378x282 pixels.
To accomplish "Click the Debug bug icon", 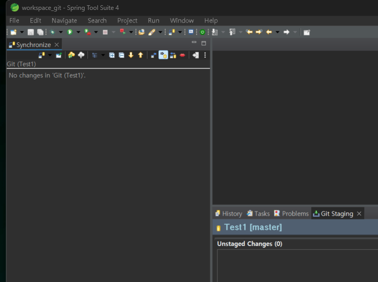I will (52, 32).
